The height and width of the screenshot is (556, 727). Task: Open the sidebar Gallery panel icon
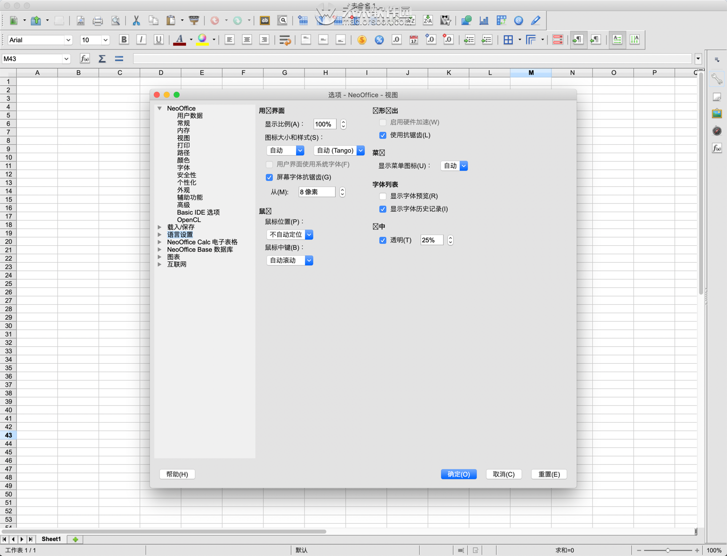click(717, 113)
